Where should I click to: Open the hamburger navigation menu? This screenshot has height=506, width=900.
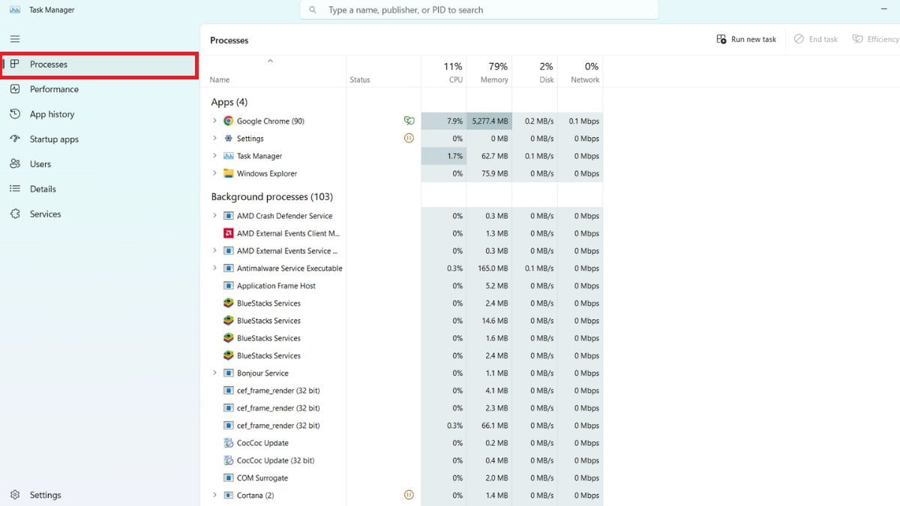(15, 39)
